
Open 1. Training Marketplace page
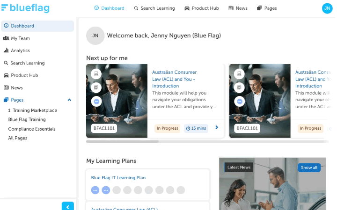coord(32,110)
